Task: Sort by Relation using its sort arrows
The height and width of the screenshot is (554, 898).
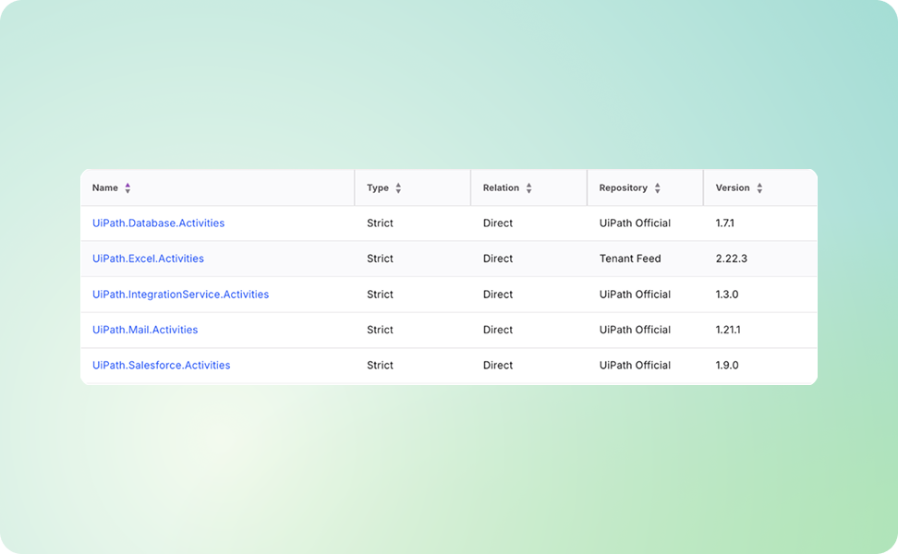Action: tap(528, 187)
